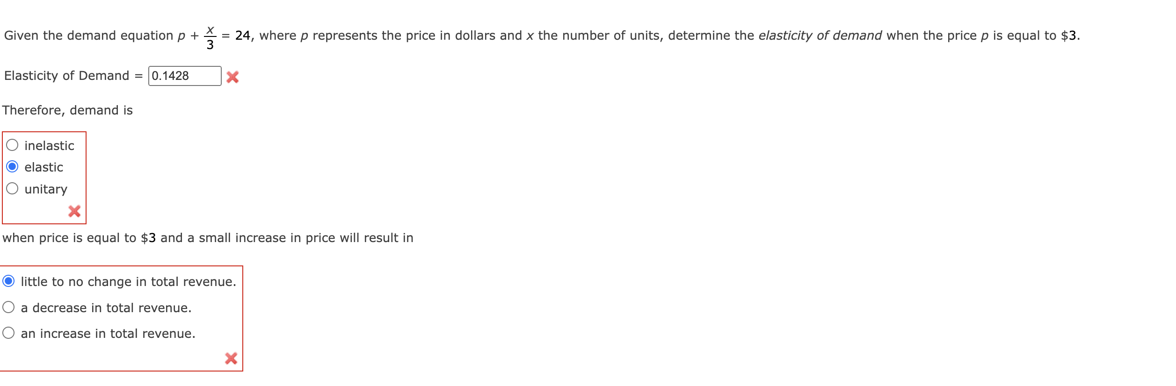The width and height of the screenshot is (1176, 386).
Task: Toggle little to no change in total revenue
Action: click(x=8, y=281)
